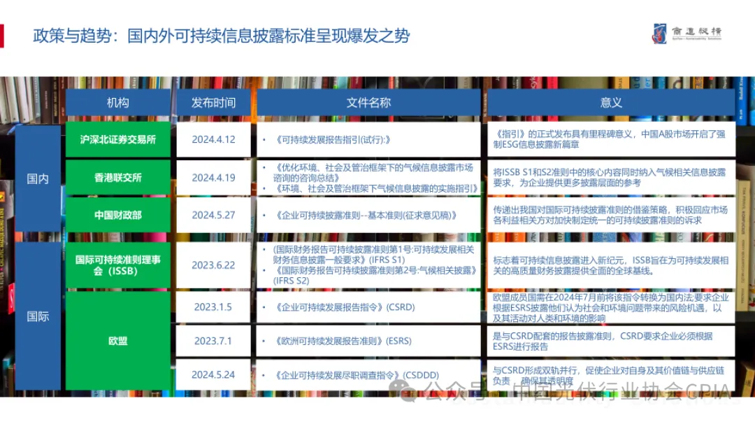Image resolution: width=755 pixels, height=422 pixels.
Task: Click the date 2023.6.22
Action: pyautogui.click(x=213, y=265)
